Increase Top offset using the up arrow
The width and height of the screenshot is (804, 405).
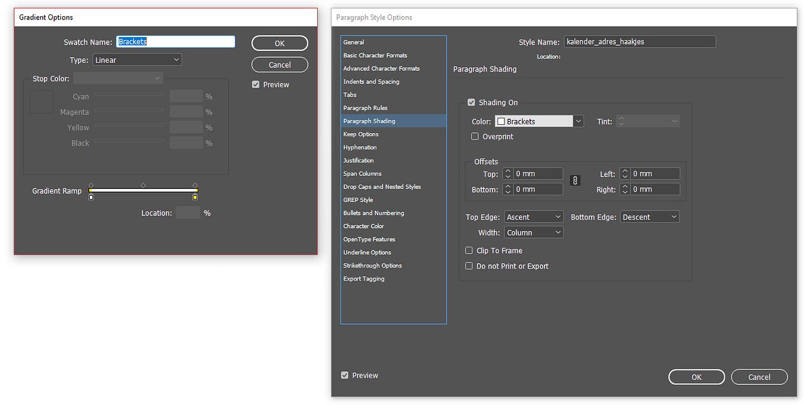point(508,170)
